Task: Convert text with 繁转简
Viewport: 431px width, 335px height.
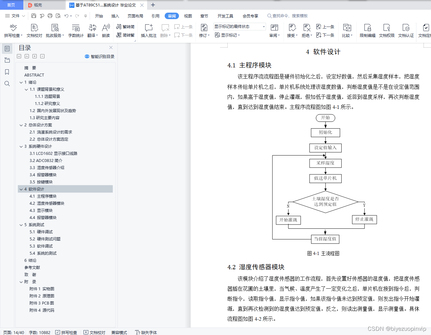Action: [125, 27]
